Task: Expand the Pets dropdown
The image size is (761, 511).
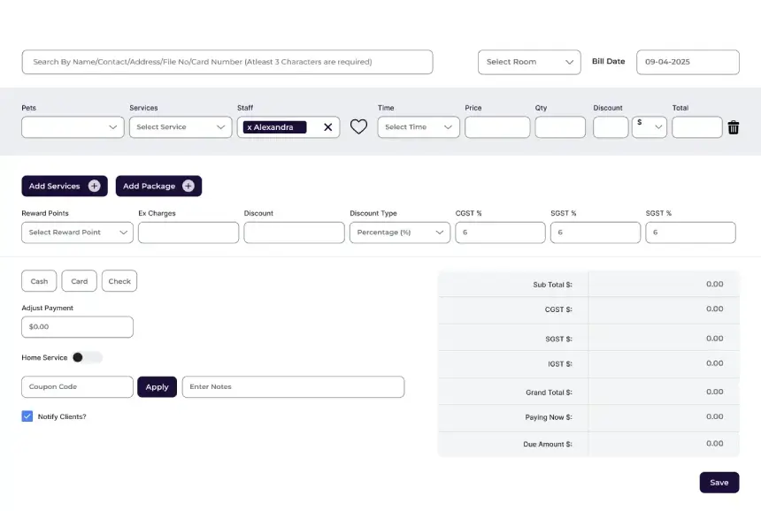Action: (73, 127)
